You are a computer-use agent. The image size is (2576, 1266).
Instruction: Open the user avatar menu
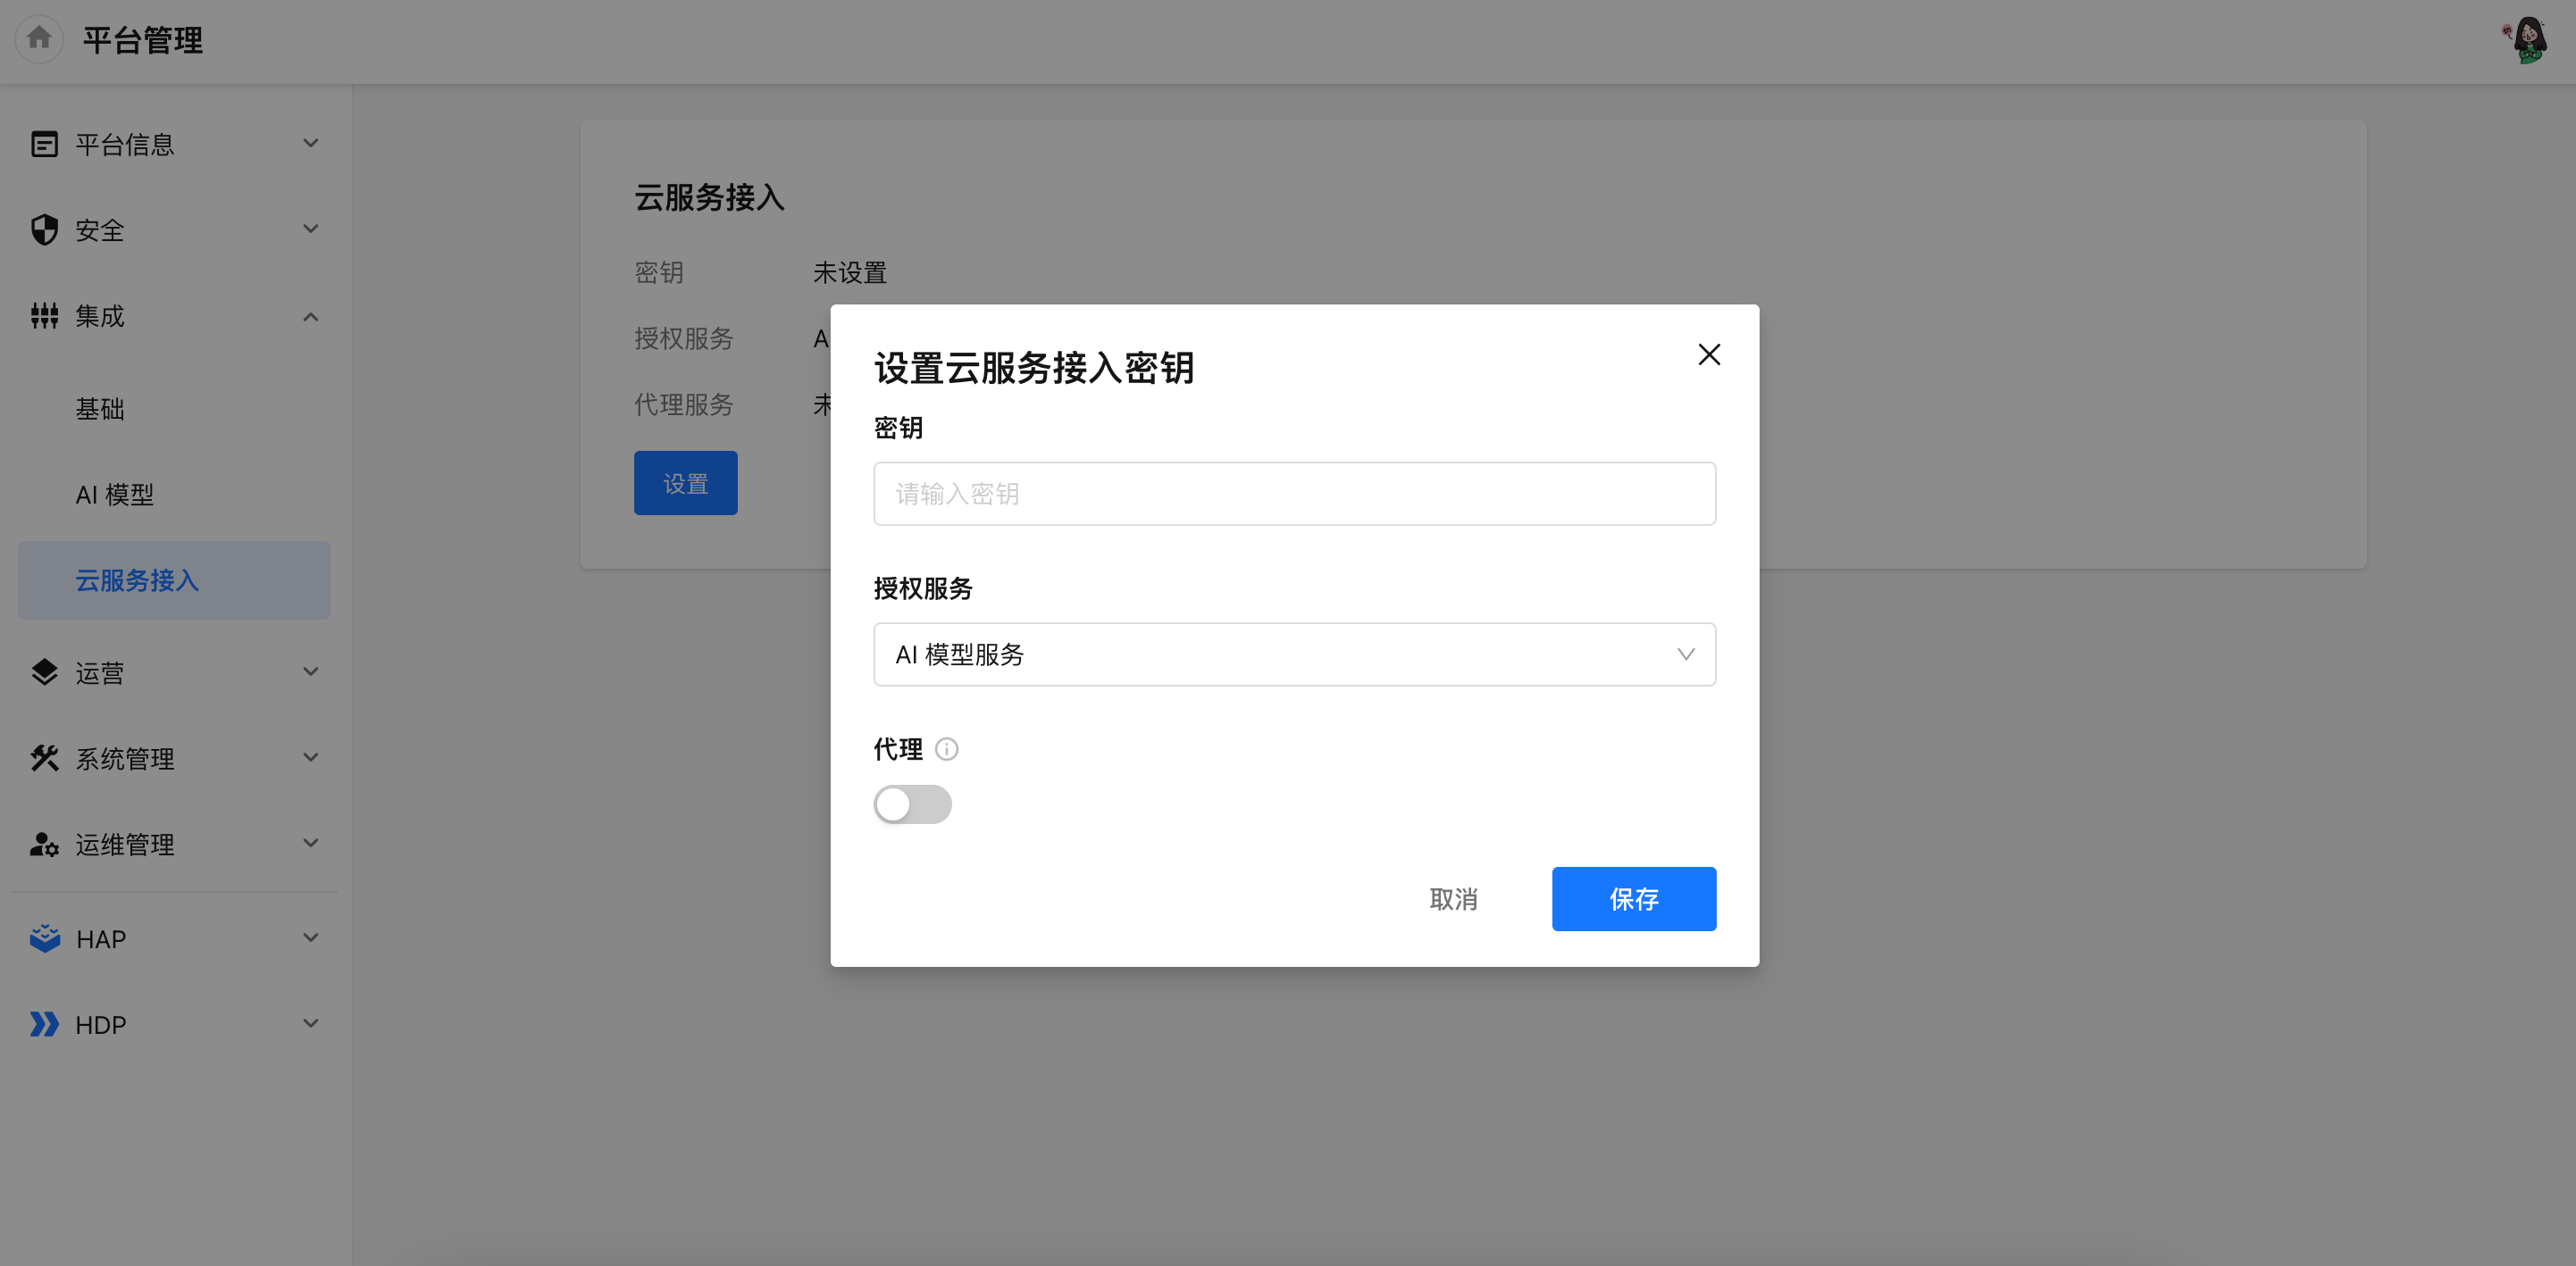2528,40
